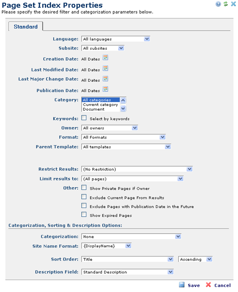The height and width of the screenshot is (292, 238).
Task: Open the Restrict Results dropdown
Action: point(137,169)
